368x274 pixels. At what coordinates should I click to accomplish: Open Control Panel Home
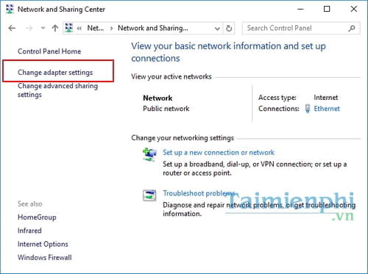tap(49, 51)
